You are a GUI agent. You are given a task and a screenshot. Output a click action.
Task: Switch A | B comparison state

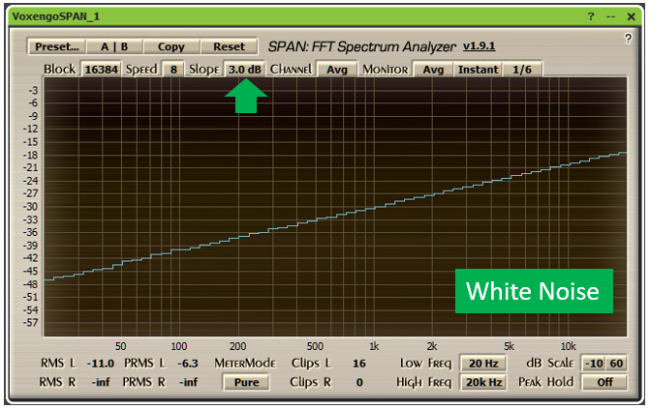coord(114,46)
